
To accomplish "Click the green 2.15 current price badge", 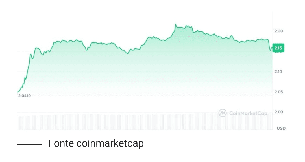I will pos(278,48).
